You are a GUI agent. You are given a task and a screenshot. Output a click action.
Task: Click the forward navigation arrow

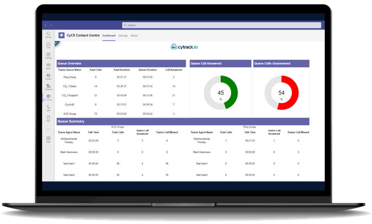coord(51,25)
